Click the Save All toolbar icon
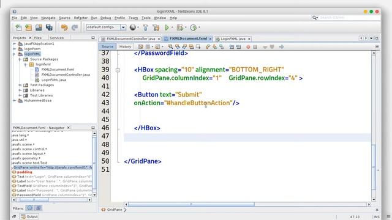 [49, 28]
